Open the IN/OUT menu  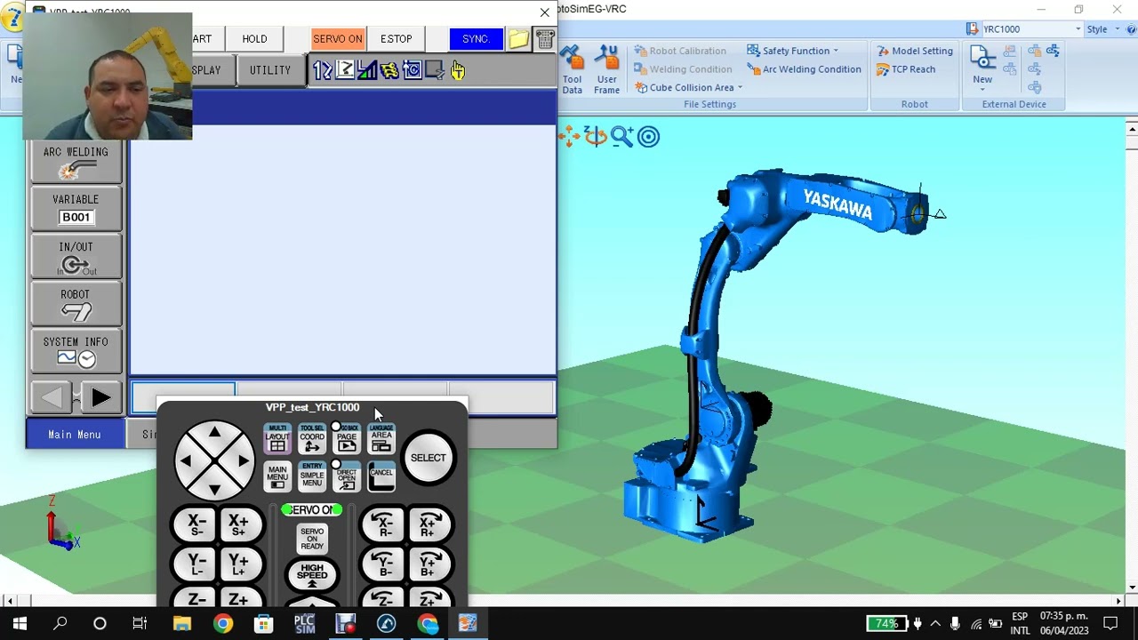pyautogui.click(x=76, y=257)
